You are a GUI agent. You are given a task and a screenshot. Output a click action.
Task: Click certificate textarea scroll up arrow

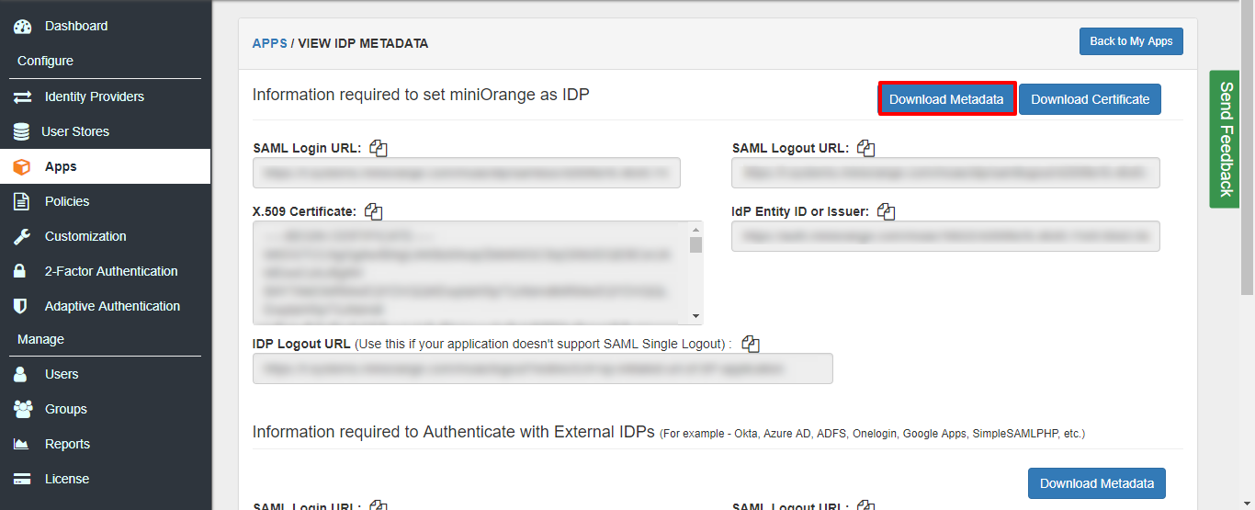tap(696, 229)
